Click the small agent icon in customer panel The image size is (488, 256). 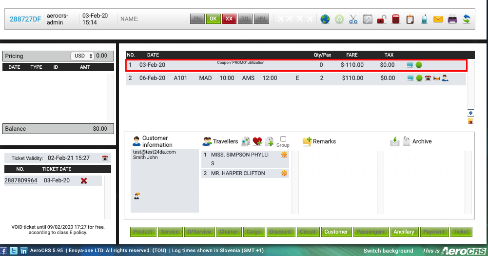pyautogui.click(x=137, y=196)
